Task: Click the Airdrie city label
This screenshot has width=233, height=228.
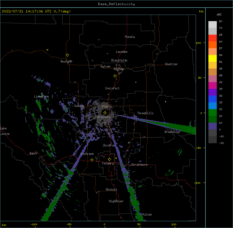Action: (109, 145)
